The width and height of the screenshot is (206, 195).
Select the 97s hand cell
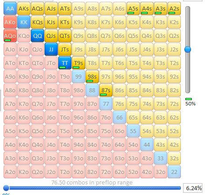pyautogui.click(x=106, y=76)
